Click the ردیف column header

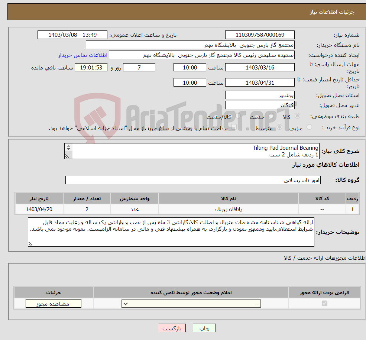352,198
